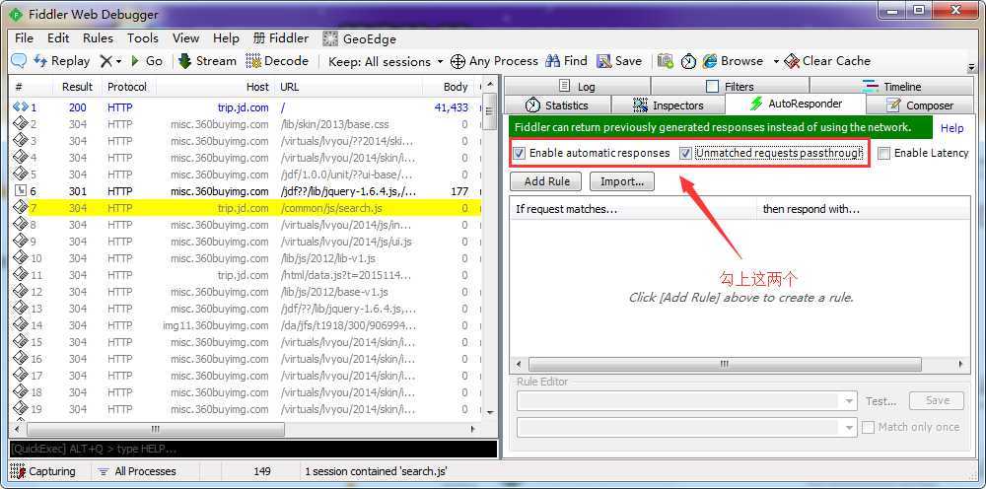Click the Rule Editor Save button
986x489 pixels.
point(938,400)
